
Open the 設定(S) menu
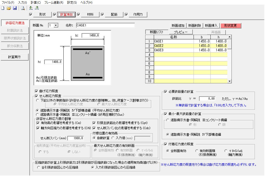[x=72, y=3]
